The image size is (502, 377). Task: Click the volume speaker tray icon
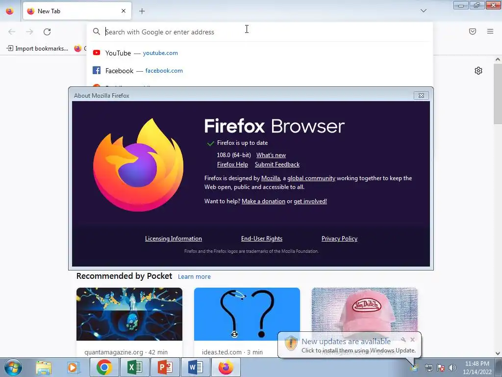452,368
